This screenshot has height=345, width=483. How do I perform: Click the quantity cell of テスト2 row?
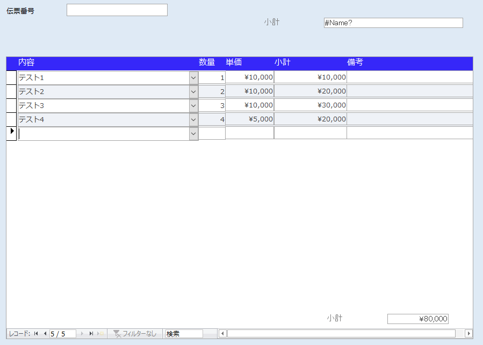(x=212, y=91)
